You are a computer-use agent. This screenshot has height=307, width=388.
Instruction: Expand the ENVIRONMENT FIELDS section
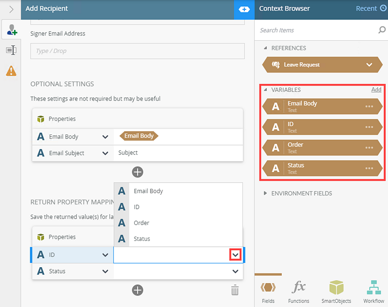265,193
